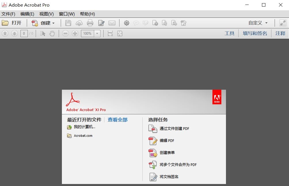The width and height of the screenshot is (289, 186).
Task: 选择文本选择箭头工具
Action: coord(42,33)
